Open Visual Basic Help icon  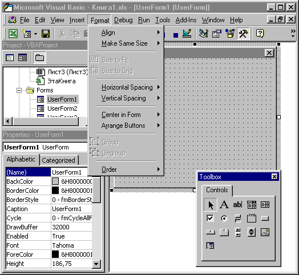tap(260, 34)
